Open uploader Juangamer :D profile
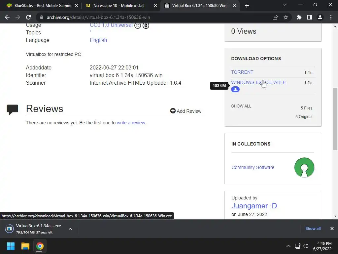This screenshot has height=254, width=338. tap(254, 206)
